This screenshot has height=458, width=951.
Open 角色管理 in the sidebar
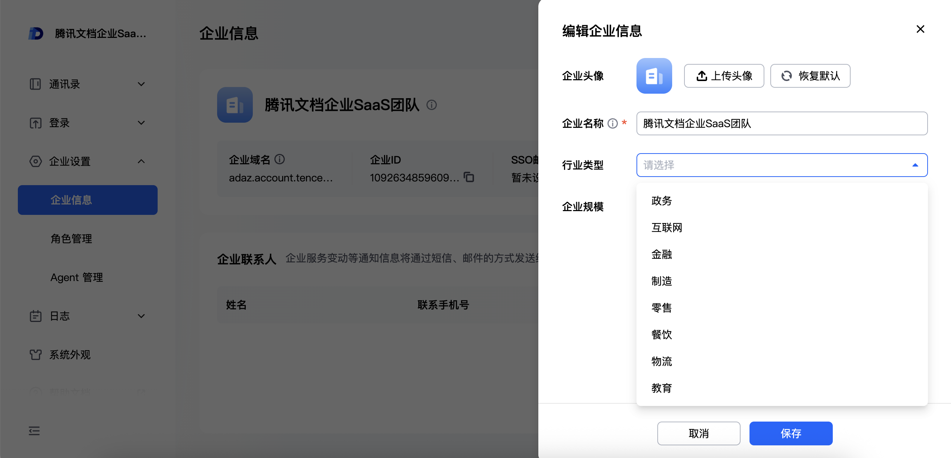[x=71, y=239]
